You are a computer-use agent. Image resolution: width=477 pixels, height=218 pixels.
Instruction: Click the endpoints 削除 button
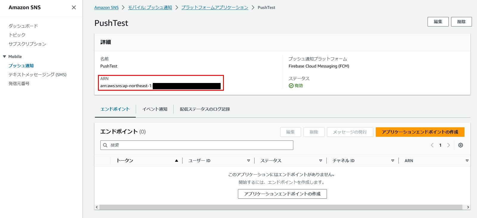coord(314,132)
